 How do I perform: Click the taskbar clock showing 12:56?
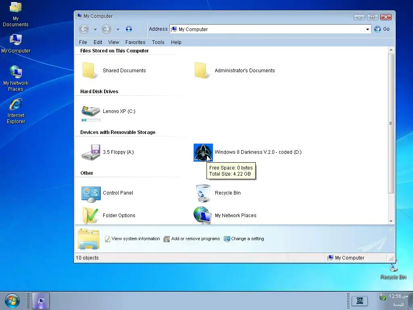398,296
